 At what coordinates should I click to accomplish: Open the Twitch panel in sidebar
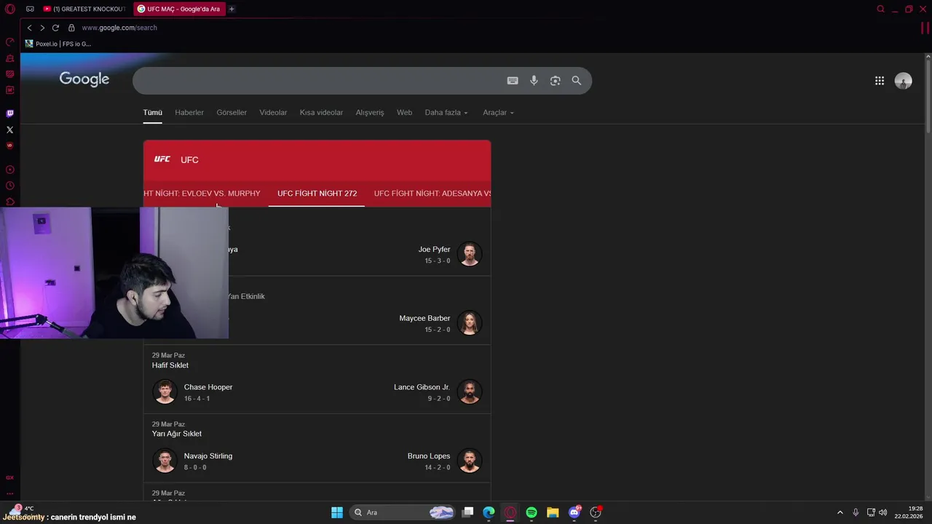[10, 114]
